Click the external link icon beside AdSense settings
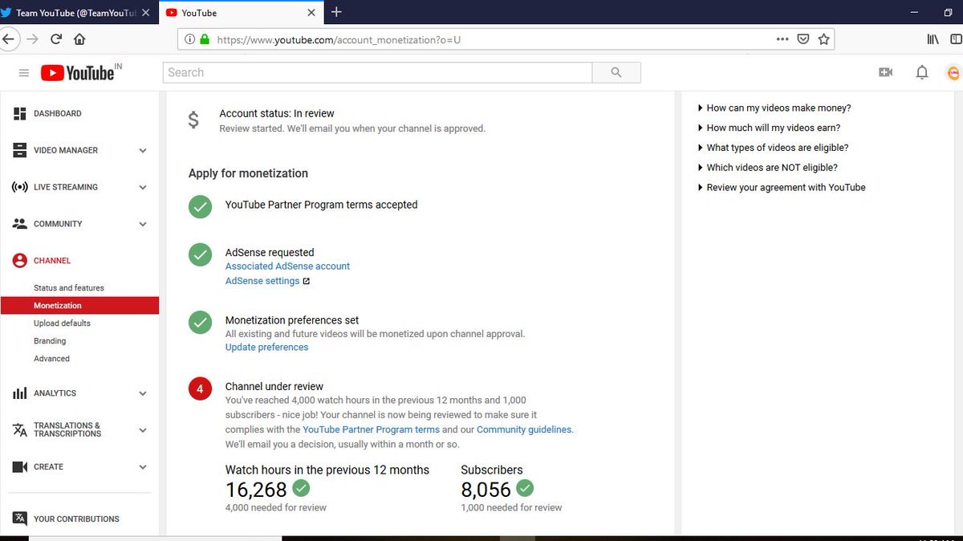The width and height of the screenshot is (963, 541). pyautogui.click(x=306, y=281)
